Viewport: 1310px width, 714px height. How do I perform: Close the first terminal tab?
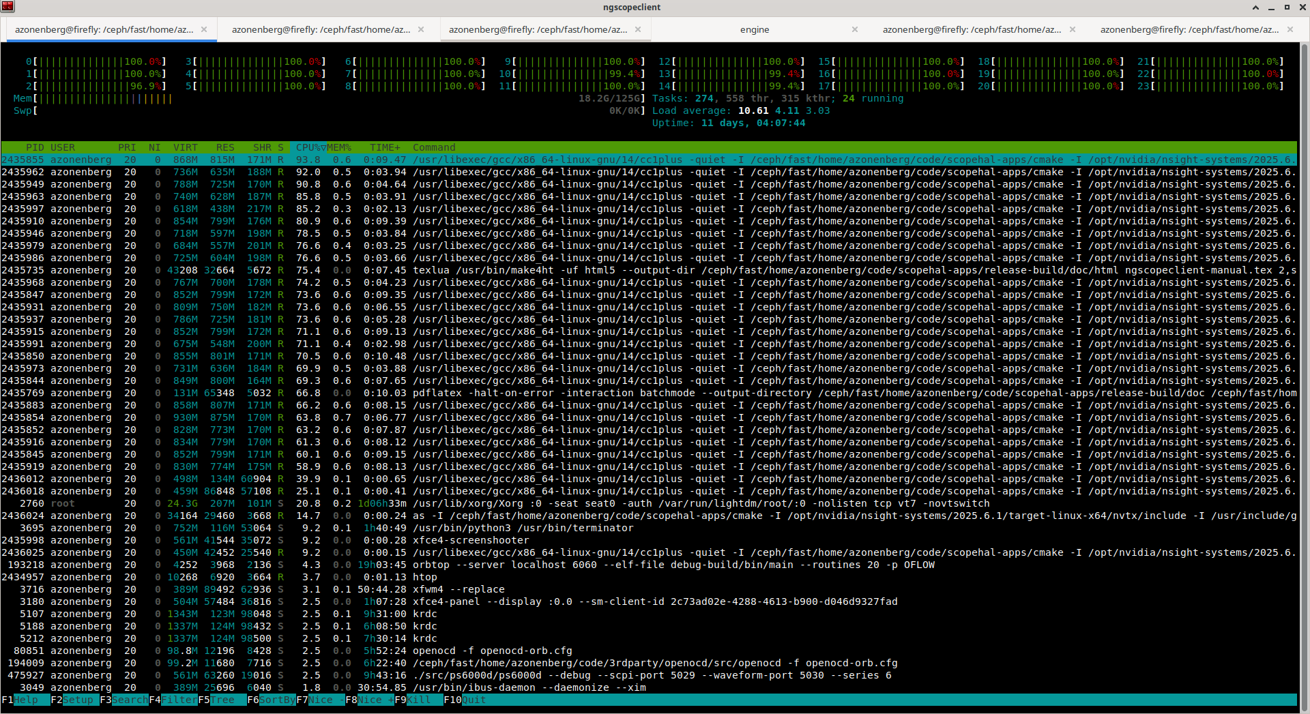(203, 29)
